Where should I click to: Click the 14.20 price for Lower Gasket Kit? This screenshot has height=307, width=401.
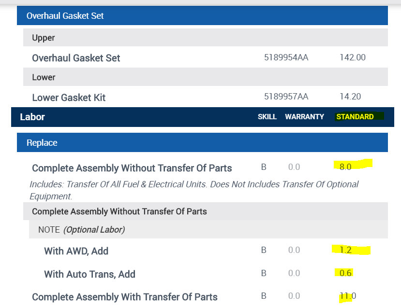[x=350, y=97]
